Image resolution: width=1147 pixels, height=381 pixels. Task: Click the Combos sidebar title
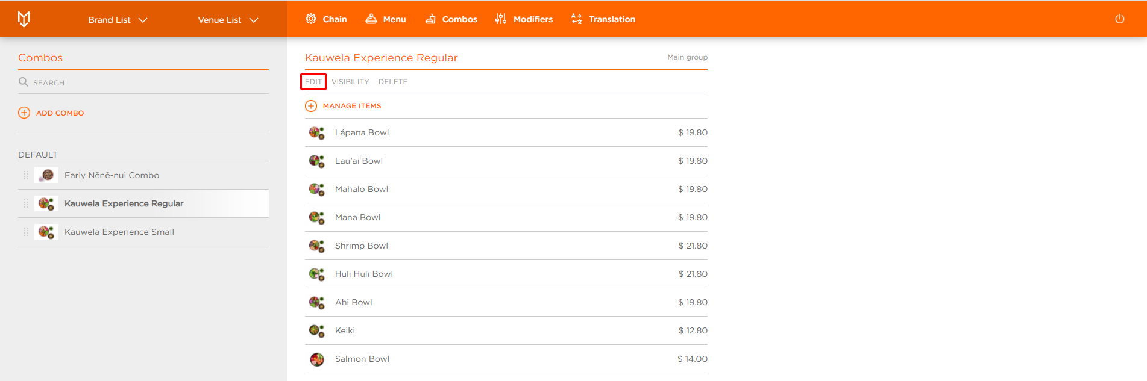(40, 58)
